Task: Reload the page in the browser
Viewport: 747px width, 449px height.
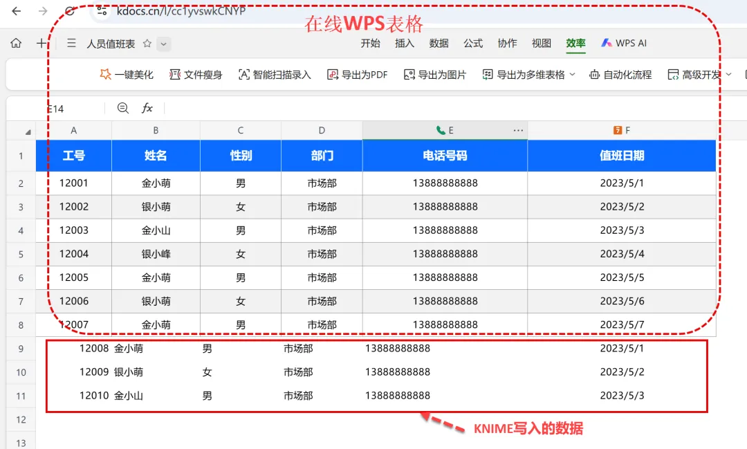Action: [70, 11]
